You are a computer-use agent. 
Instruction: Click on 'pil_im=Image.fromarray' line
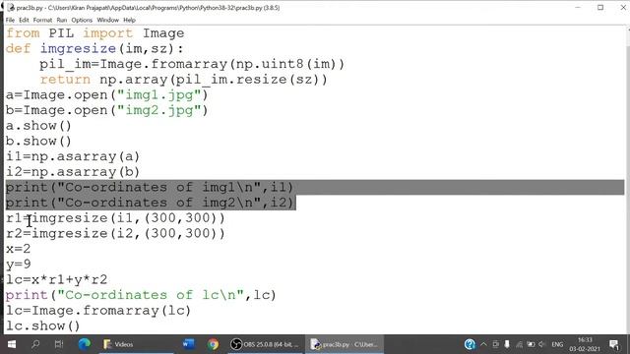click(192, 64)
